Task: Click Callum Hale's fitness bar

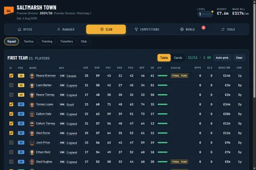Action: (162, 114)
